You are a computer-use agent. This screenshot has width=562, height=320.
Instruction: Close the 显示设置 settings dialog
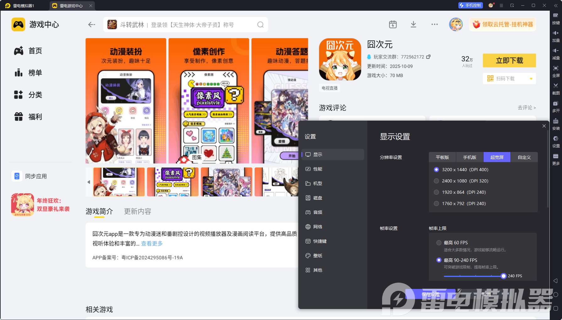[544, 126]
